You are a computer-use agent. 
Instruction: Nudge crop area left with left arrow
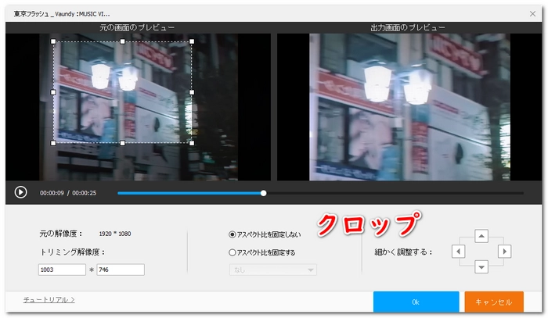point(458,252)
